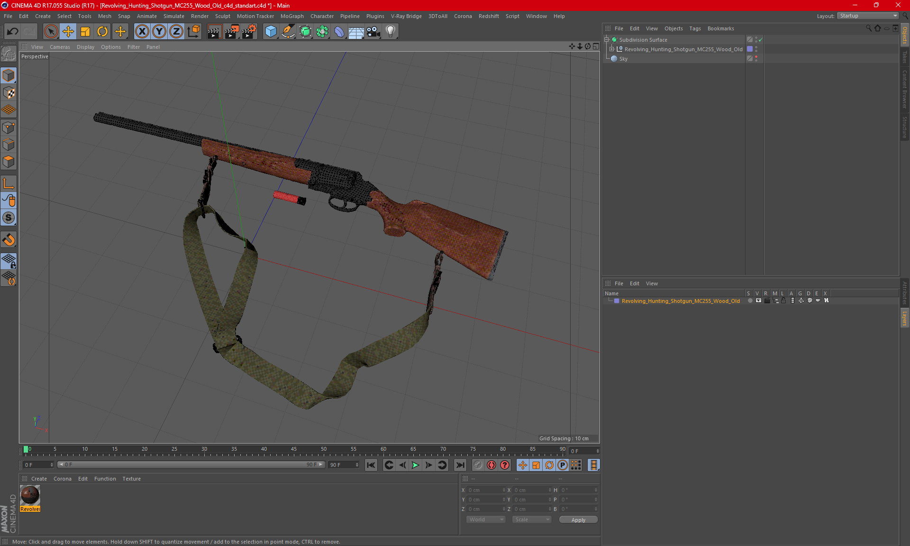Toggle the Y axis lock
The width and height of the screenshot is (910, 546).
coord(159,31)
